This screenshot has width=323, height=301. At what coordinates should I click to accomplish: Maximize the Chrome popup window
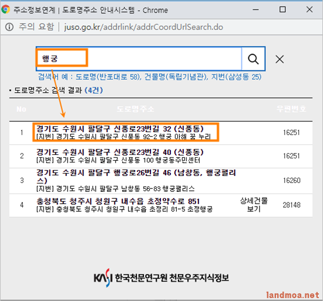282,9
